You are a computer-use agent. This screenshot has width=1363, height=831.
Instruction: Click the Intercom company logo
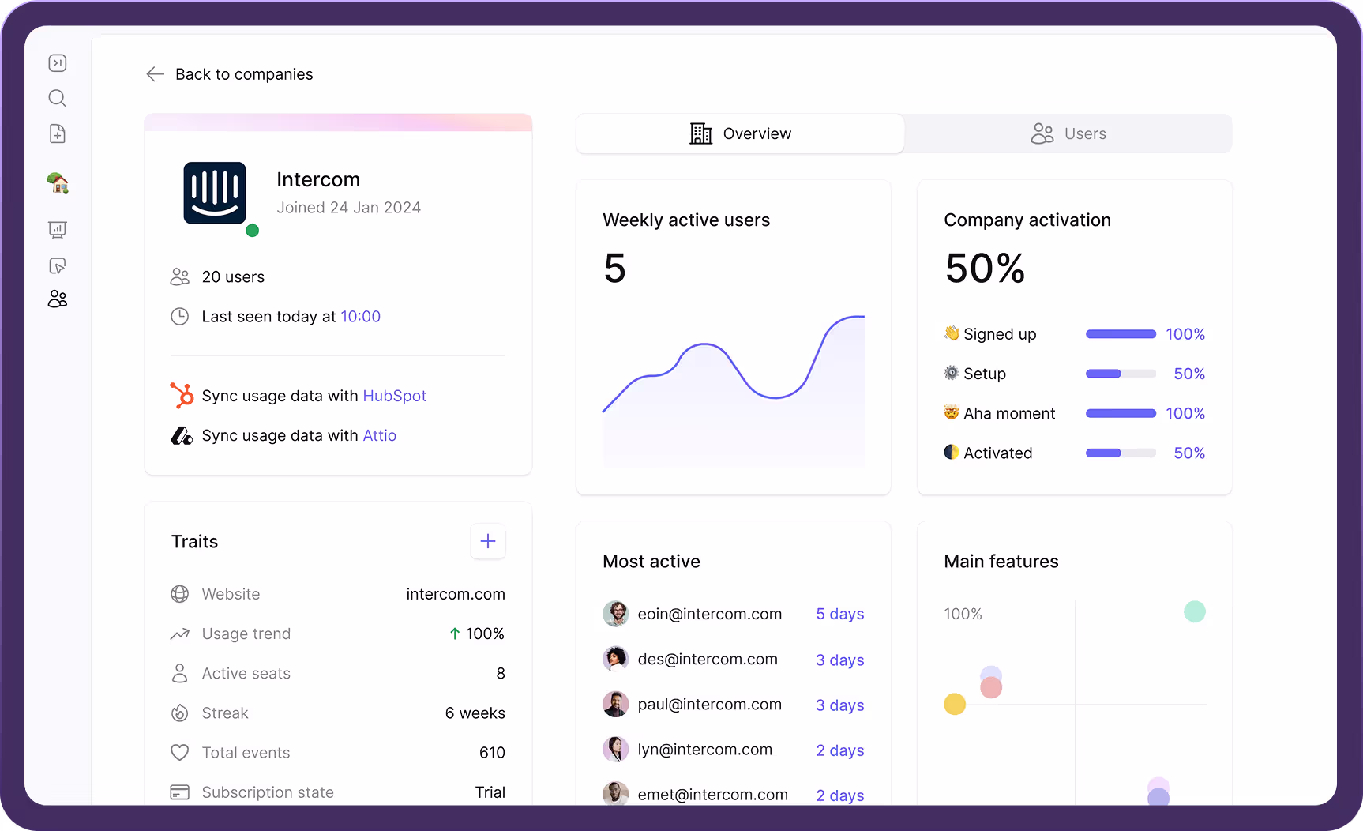point(215,194)
